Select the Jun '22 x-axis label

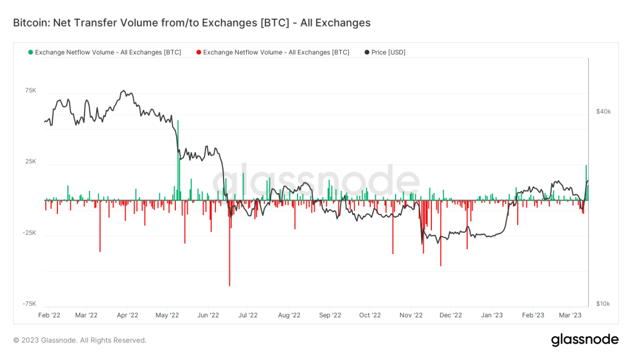click(x=208, y=315)
